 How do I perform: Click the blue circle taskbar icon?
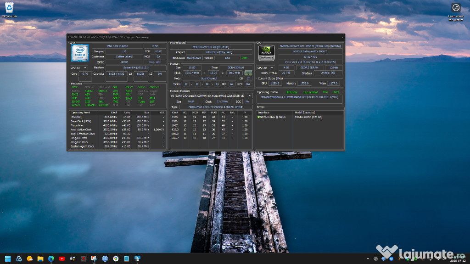coord(105,258)
